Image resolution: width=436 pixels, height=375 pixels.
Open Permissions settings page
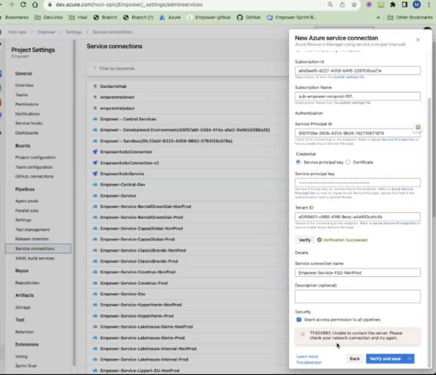(x=27, y=104)
